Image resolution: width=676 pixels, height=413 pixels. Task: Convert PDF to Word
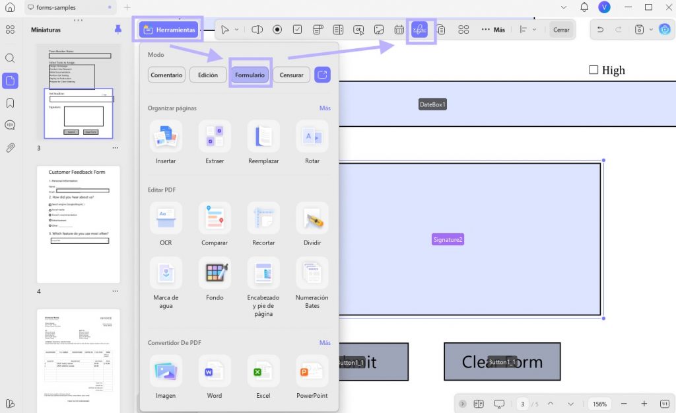pyautogui.click(x=215, y=377)
